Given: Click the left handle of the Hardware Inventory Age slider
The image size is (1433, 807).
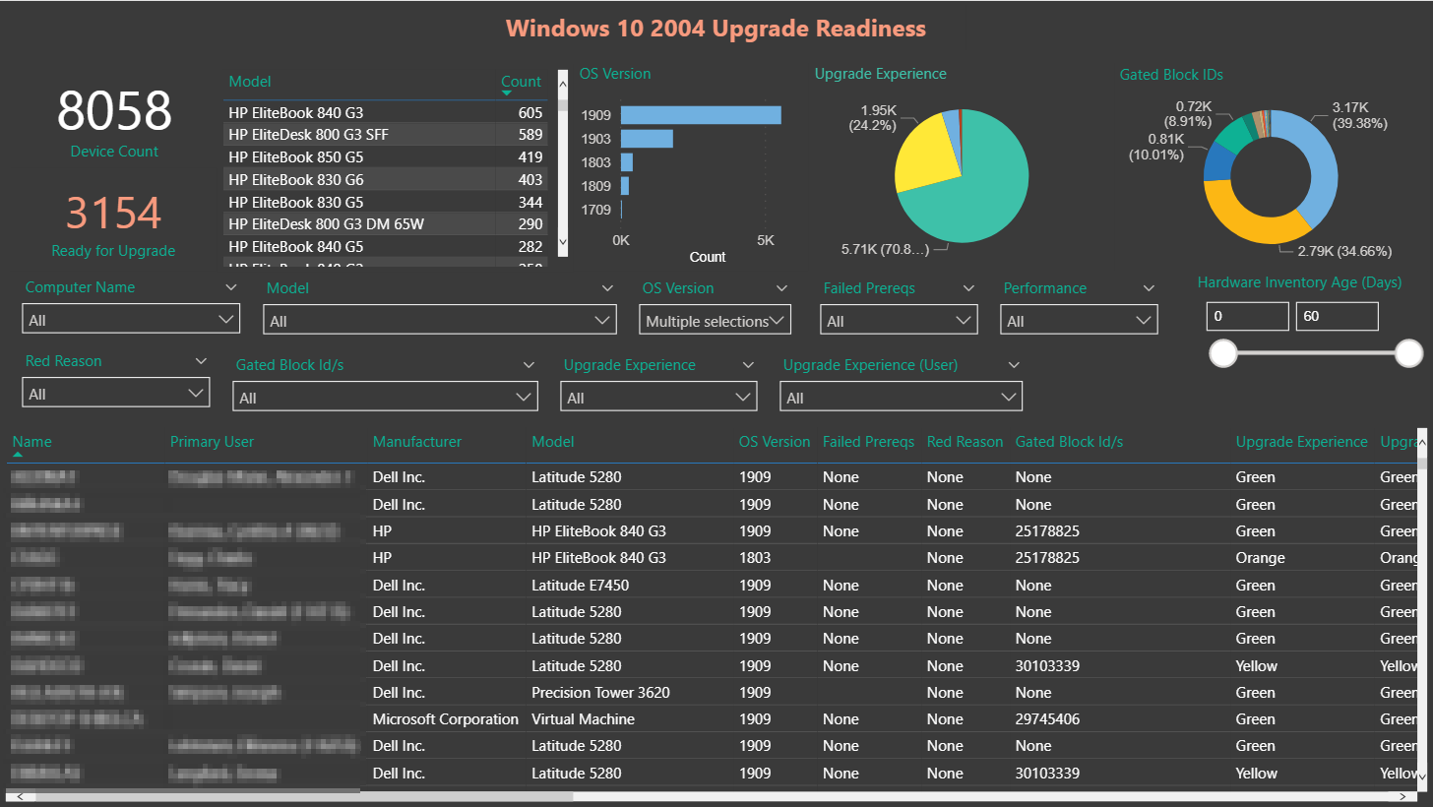Looking at the screenshot, I should tap(1223, 352).
